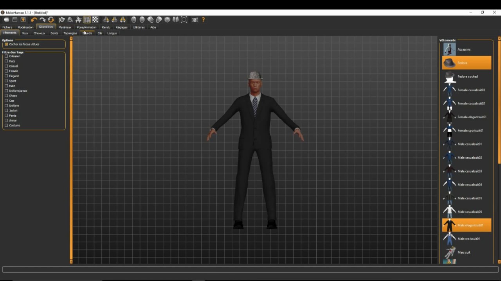Select Female sportsuit01 clothing
This screenshot has width=501, height=281.
pos(467,130)
